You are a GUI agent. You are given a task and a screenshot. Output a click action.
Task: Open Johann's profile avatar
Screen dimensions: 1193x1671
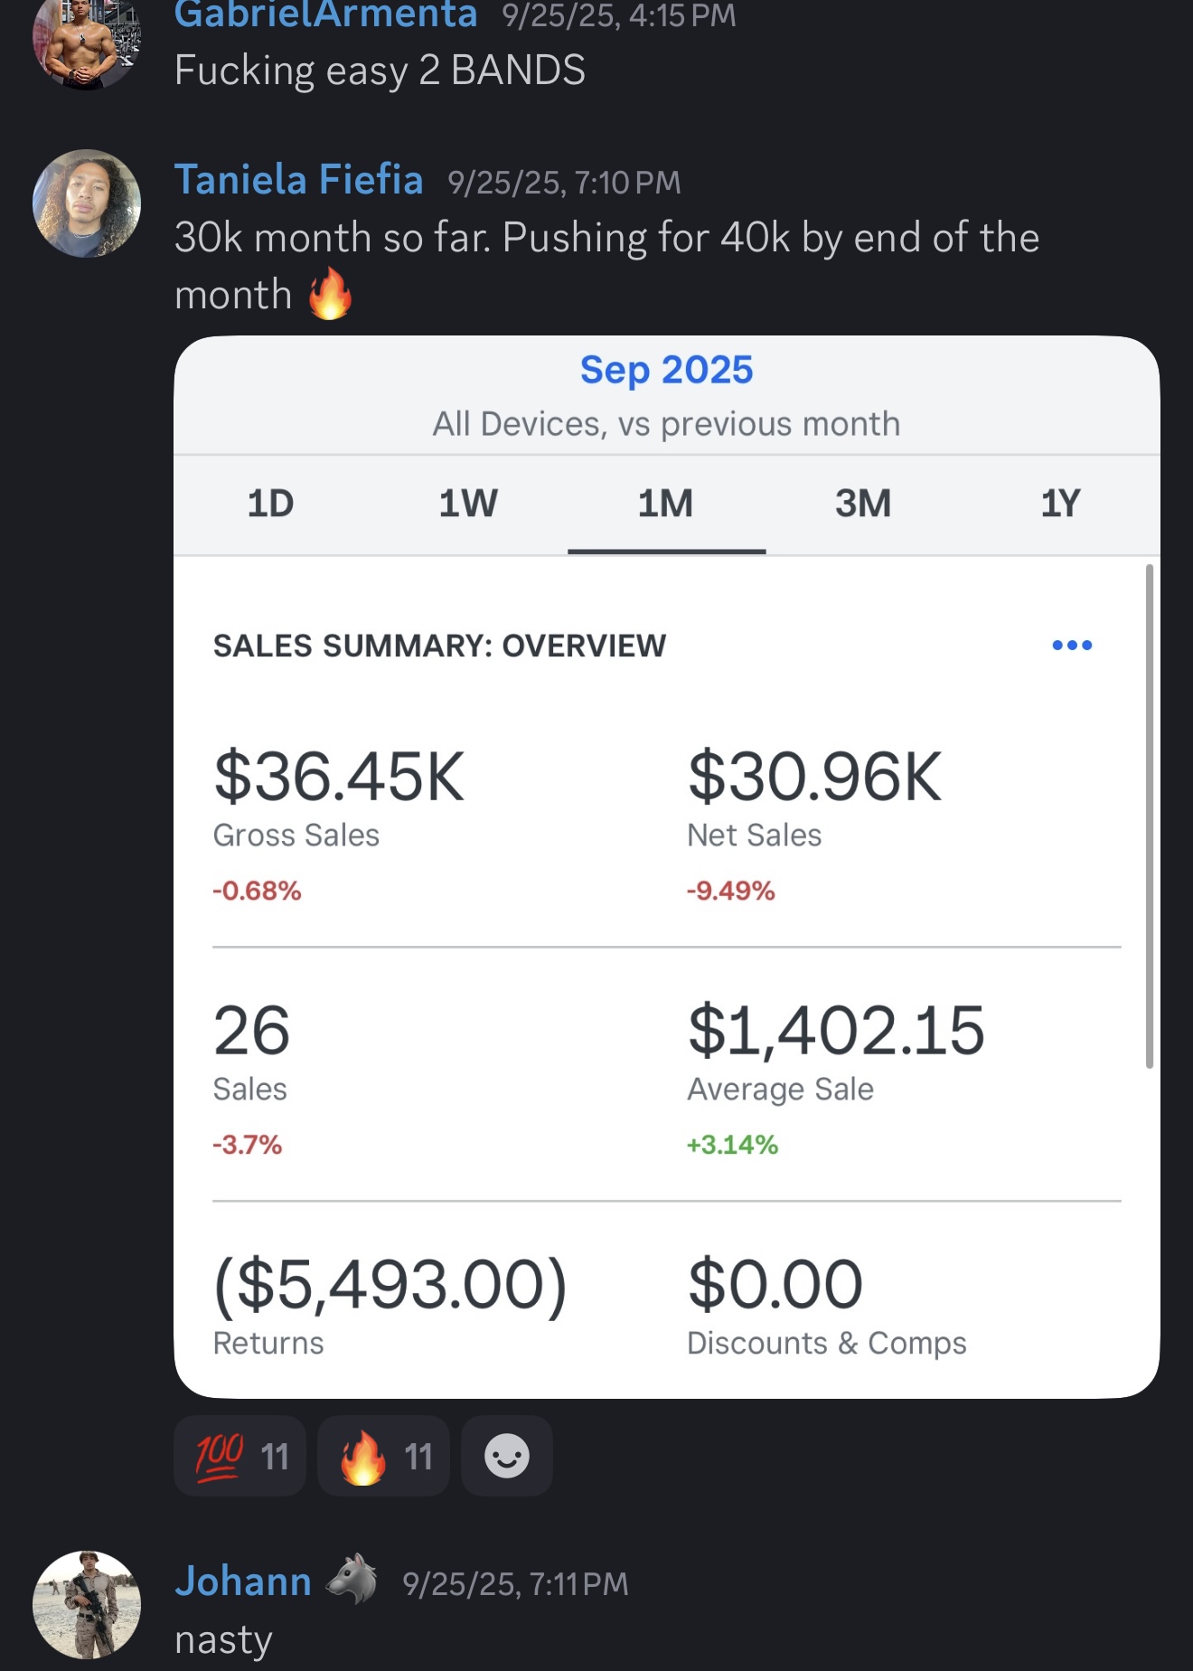click(x=87, y=1604)
